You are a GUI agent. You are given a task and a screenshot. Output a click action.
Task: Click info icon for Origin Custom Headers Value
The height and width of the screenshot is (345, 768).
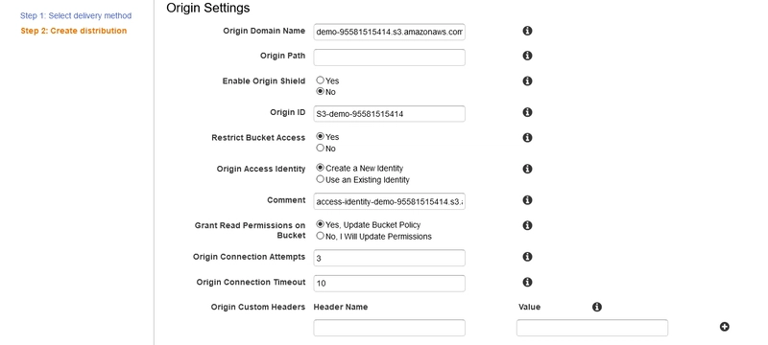tap(596, 307)
